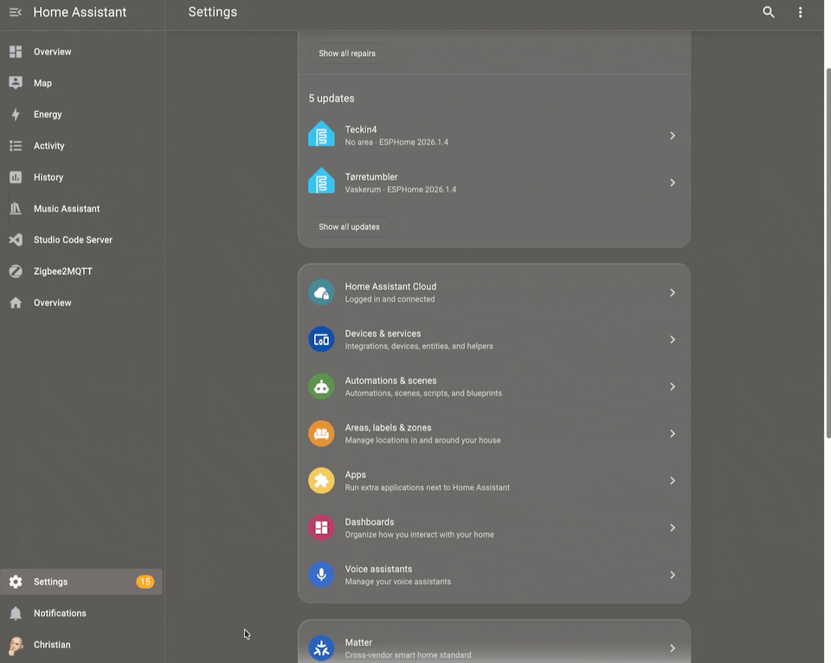The image size is (831, 663).
Task: Click the Teckin4 ESPHome update icon
Action: (x=321, y=135)
